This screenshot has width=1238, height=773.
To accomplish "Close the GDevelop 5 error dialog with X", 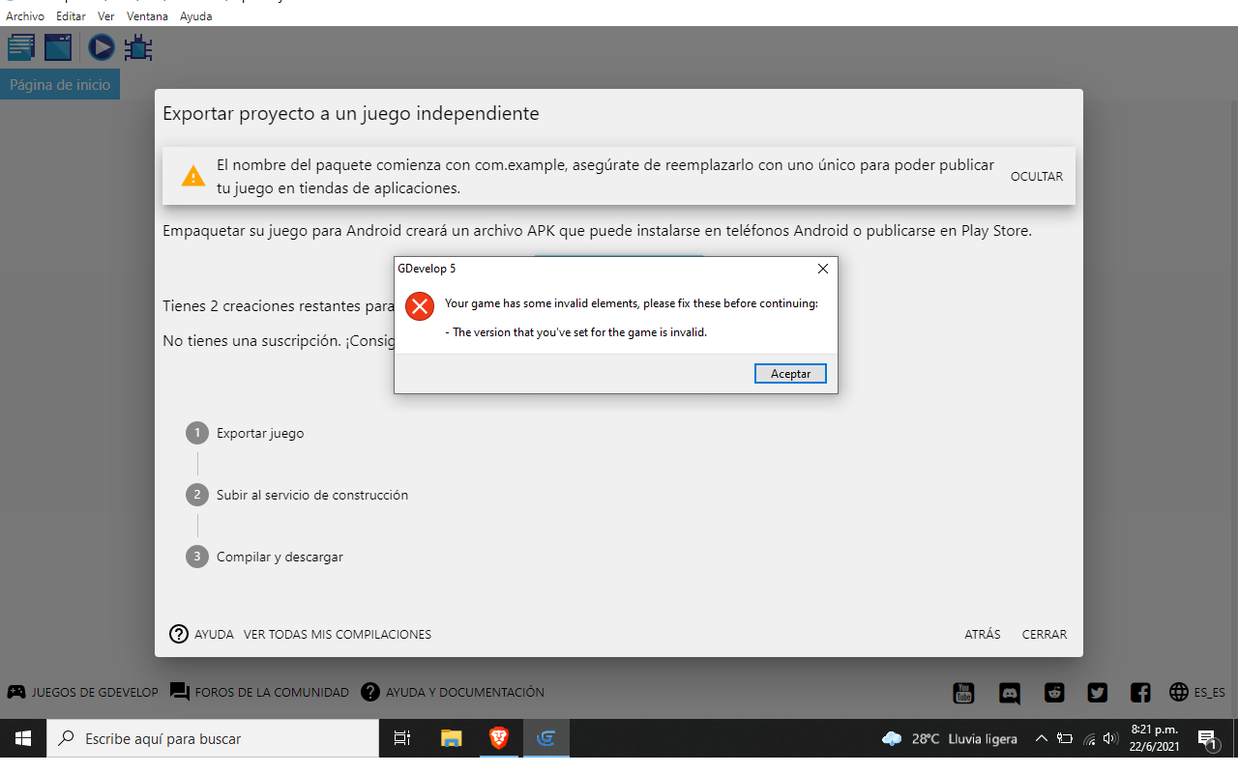I will [x=823, y=269].
